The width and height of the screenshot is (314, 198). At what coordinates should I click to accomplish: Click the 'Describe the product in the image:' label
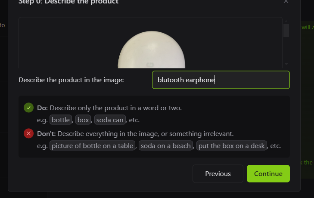pyautogui.click(x=71, y=80)
